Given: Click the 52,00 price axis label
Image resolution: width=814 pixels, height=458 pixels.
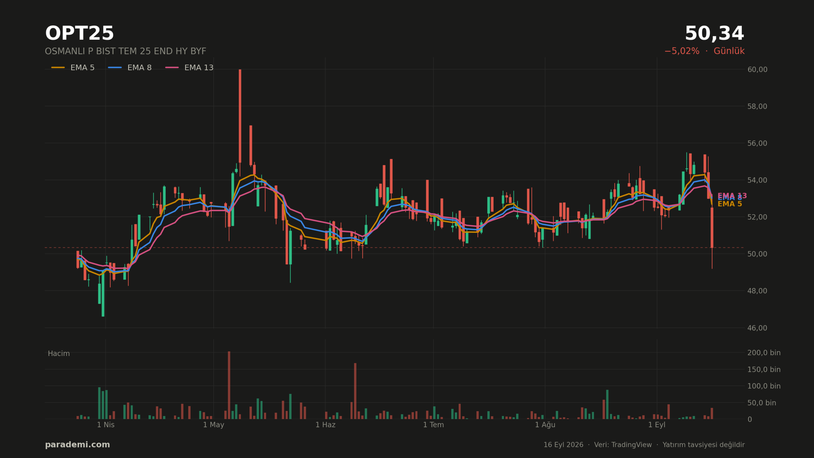Looking at the screenshot, I should click(x=757, y=217).
